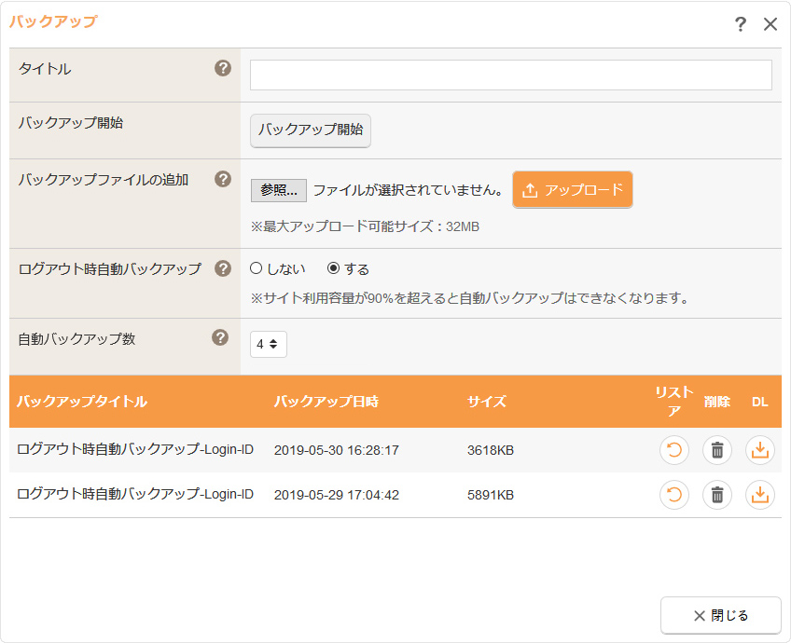791x643 pixels.
Task: Show help for タイトル field
Action: 223,68
